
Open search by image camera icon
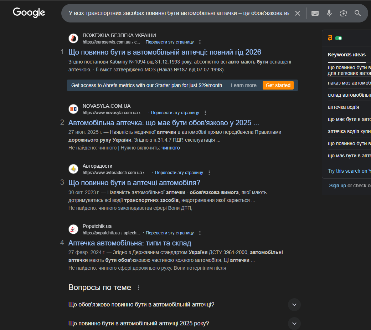pos(343,13)
